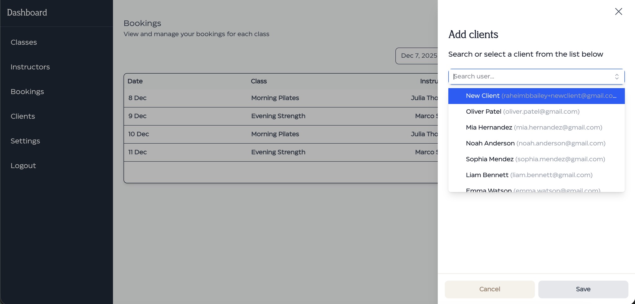Pick Emma Watson at list bottom
Image resolution: width=635 pixels, height=304 pixels.
[533, 189]
